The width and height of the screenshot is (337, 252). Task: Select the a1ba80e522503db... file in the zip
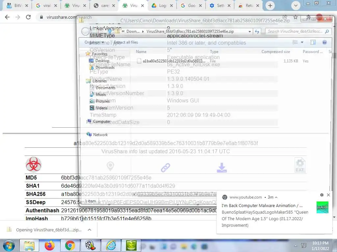[x=171, y=61]
